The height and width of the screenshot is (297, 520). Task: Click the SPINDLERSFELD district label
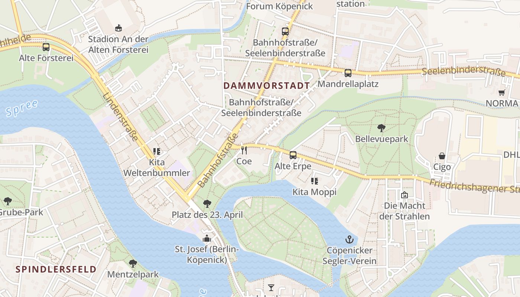pyautogui.click(x=56, y=269)
